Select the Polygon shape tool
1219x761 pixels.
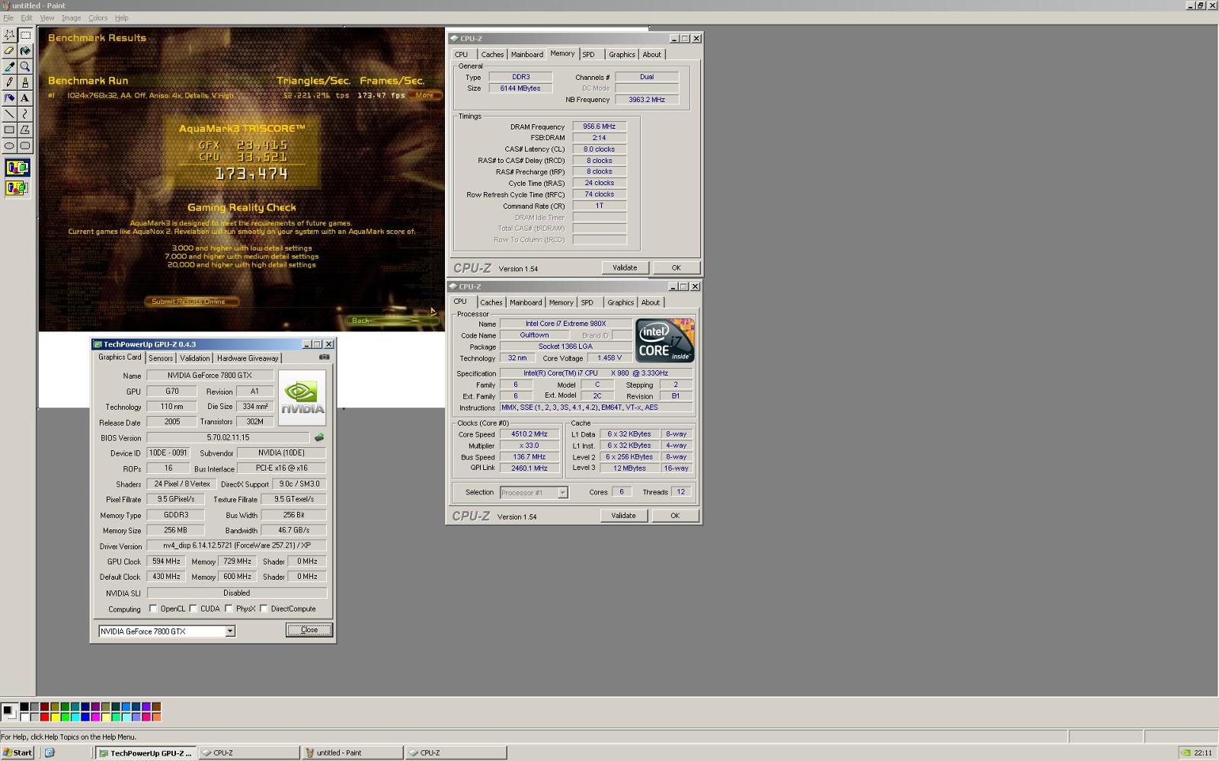[25, 129]
